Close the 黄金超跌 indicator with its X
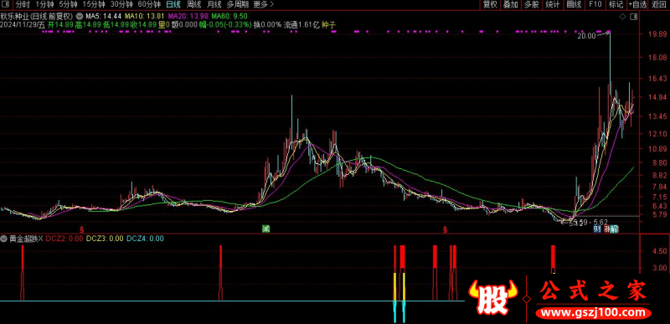The width and height of the screenshot is (670, 324). tap(40, 239)
